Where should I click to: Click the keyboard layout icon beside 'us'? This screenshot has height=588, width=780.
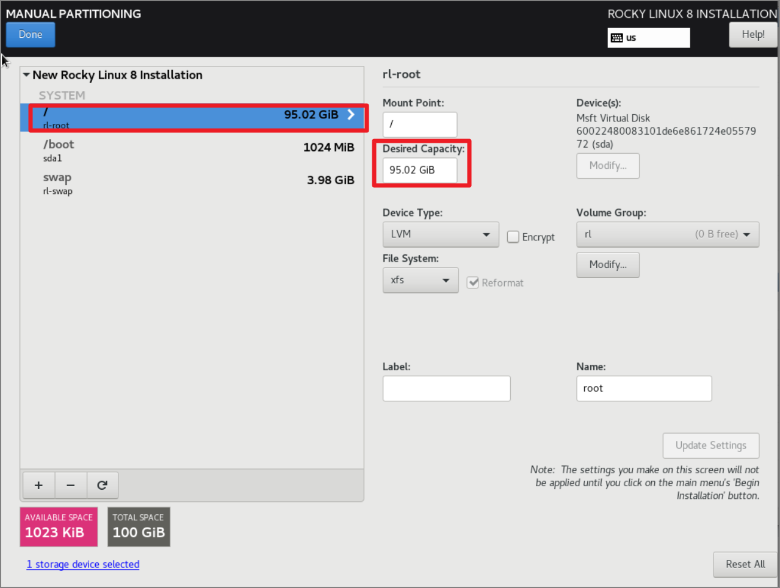(617, 38)
